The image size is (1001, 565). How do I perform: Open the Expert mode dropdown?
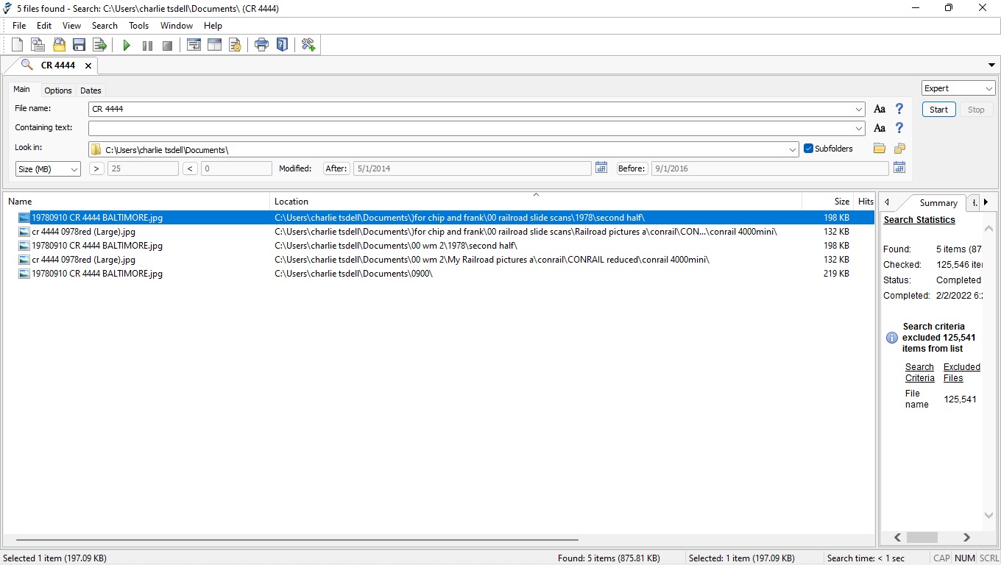tap(958, 88)
